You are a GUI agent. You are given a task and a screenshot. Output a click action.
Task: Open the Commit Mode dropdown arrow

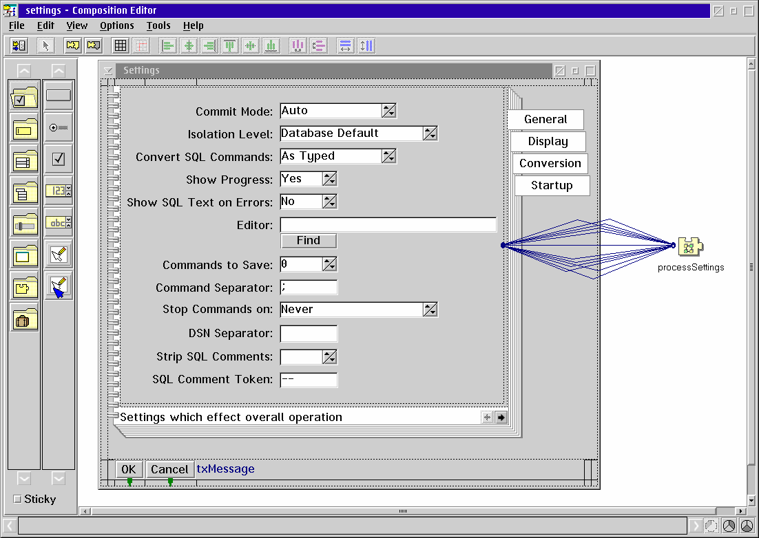388,111
